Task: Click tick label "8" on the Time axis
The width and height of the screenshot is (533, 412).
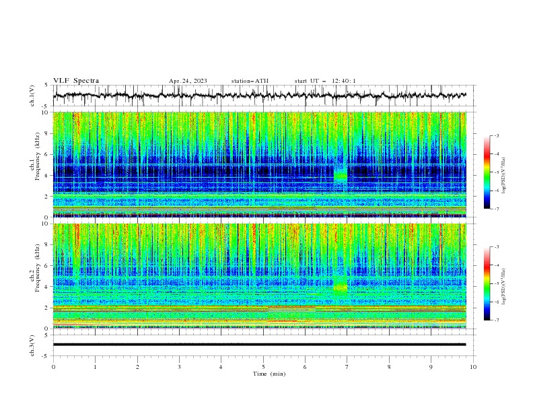Action: pos(389,367)
